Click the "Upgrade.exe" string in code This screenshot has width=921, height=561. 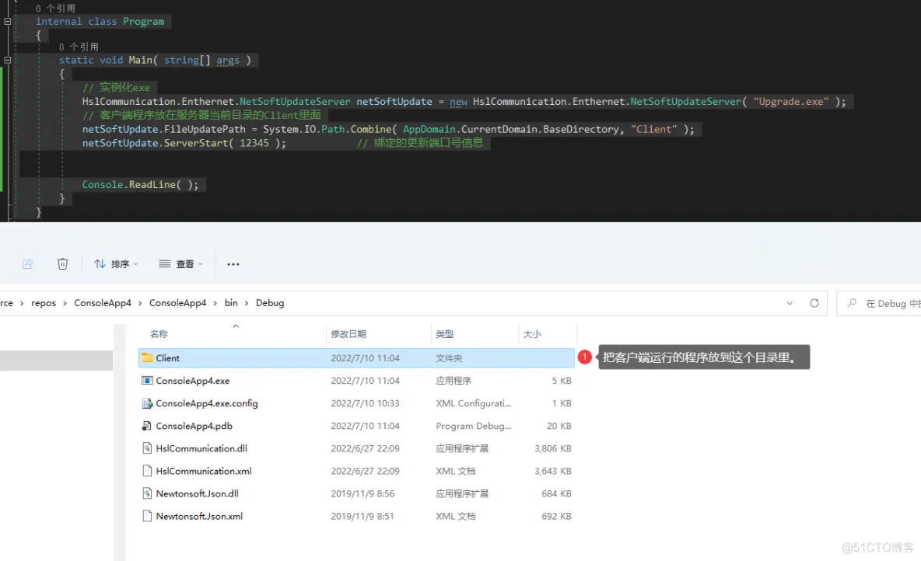[791, 102]
